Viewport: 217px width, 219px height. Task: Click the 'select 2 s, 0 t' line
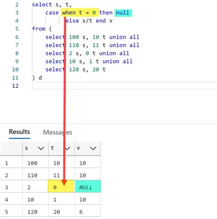point(87,53)
